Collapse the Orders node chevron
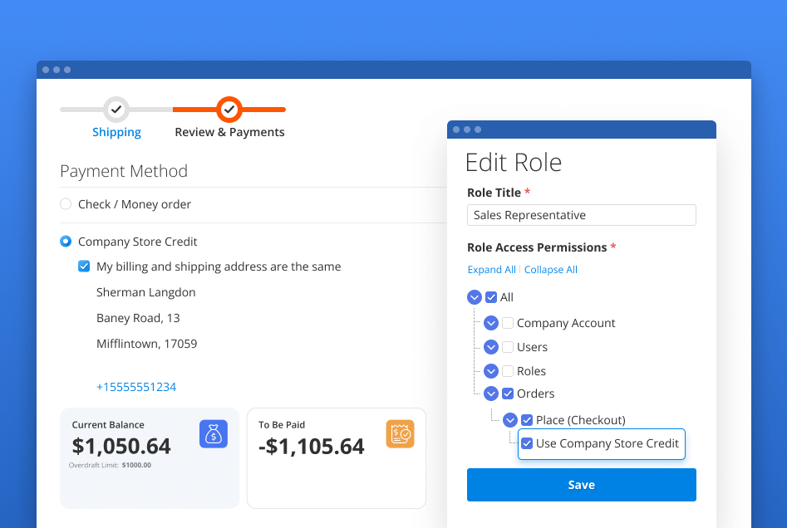The image size is (787, 528). click(491, 394)
